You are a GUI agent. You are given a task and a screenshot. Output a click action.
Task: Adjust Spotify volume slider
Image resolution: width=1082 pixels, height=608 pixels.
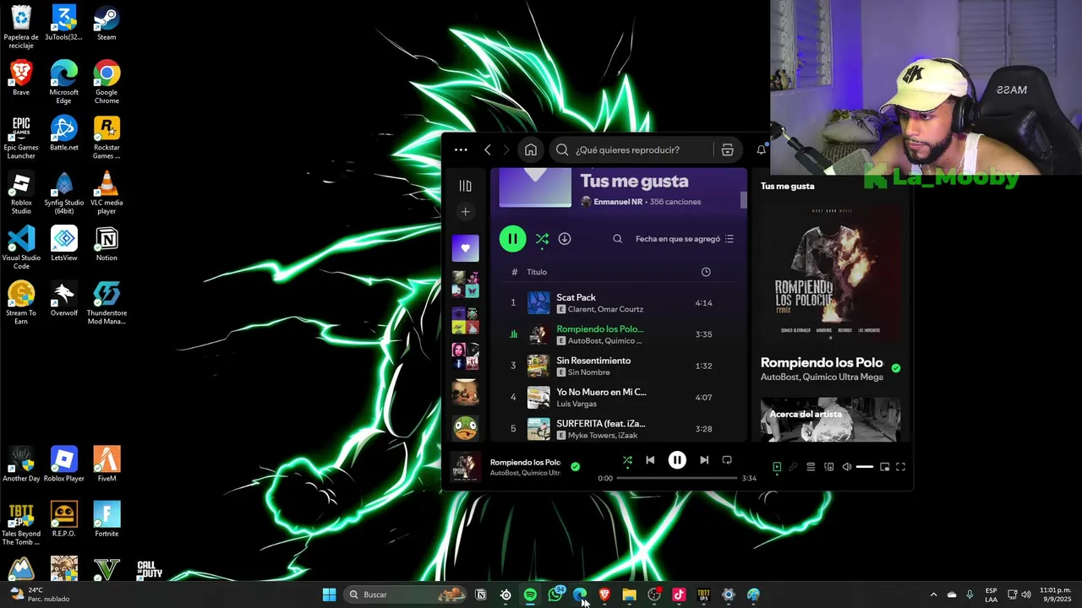[x=865, y=467]
